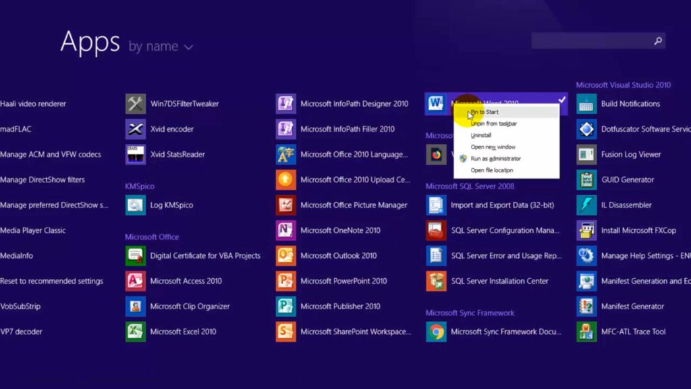
Task: Open SQL Server Installation Center icon
Action: coord(437,281)
